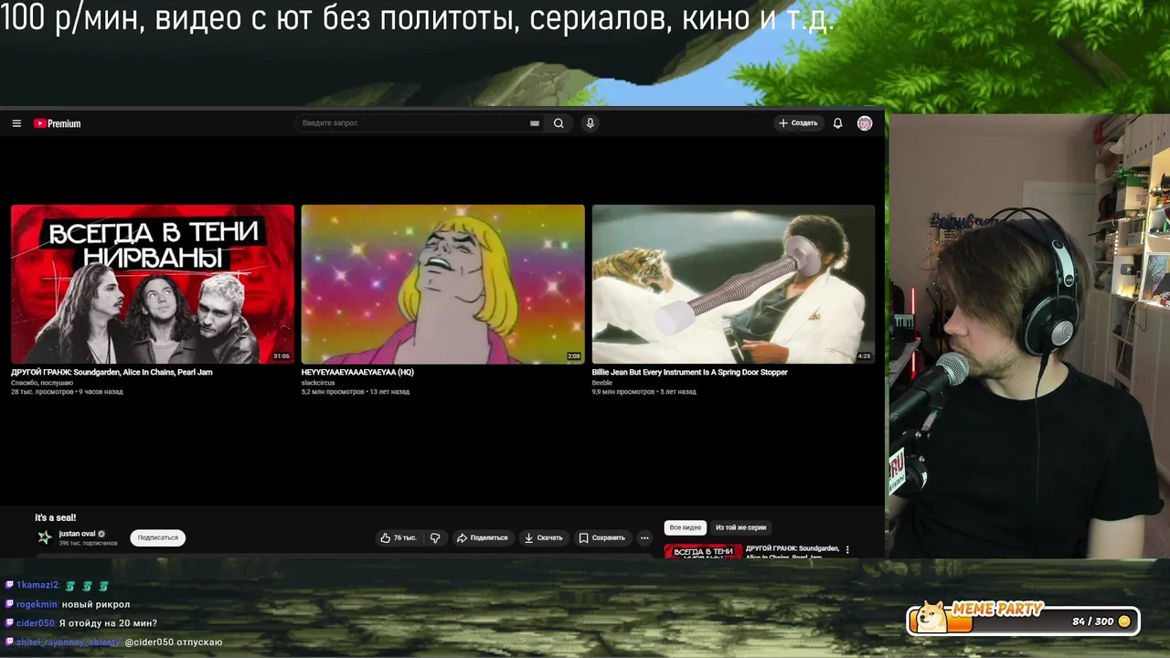Open justan oval channel avatar
The height and width of the screenshot is (658, 1170).
point(44,537)
